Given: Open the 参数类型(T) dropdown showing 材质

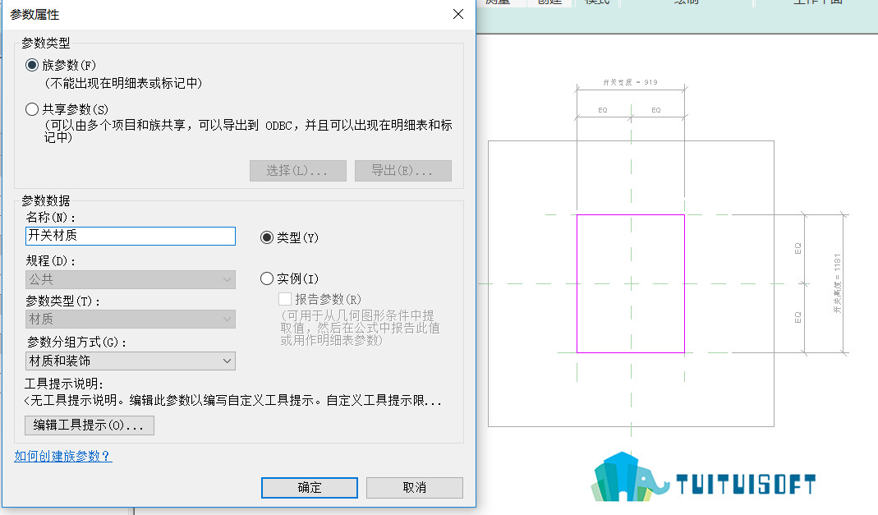Looking at the screenshot, I should [131, 319].
